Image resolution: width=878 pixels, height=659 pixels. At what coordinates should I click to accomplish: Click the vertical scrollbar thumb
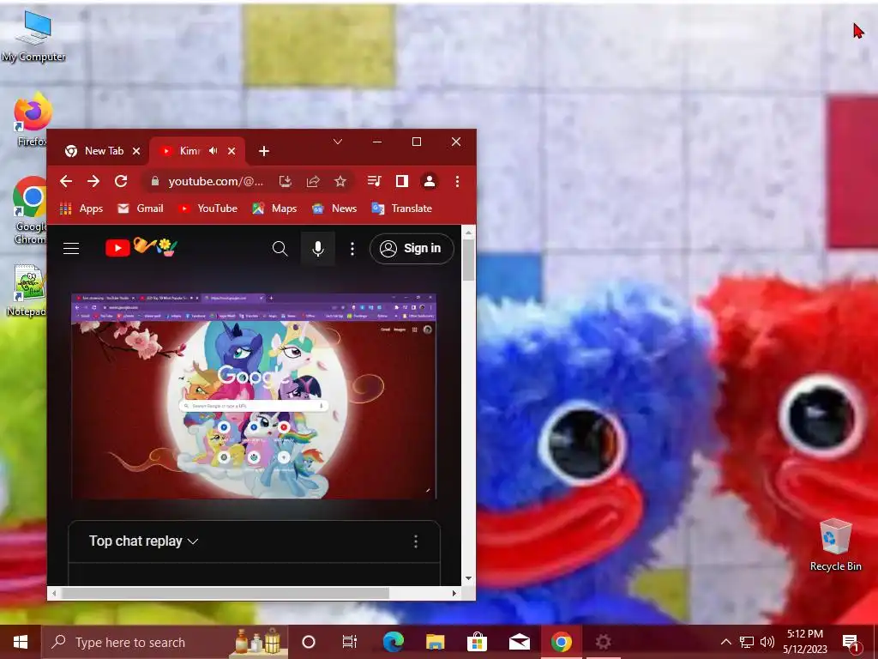pos(469,261)
